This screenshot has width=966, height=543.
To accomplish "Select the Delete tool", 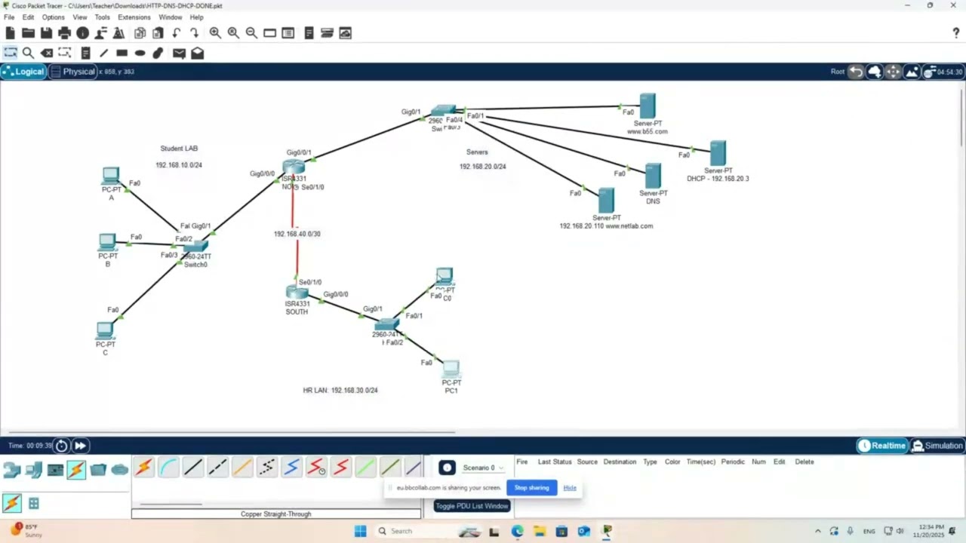I will [46, 53].
